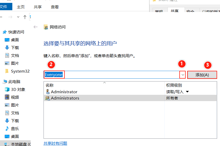Click the 视频 film icon
This screenshot has height=146, width=220.
click(x=7, y=97)
